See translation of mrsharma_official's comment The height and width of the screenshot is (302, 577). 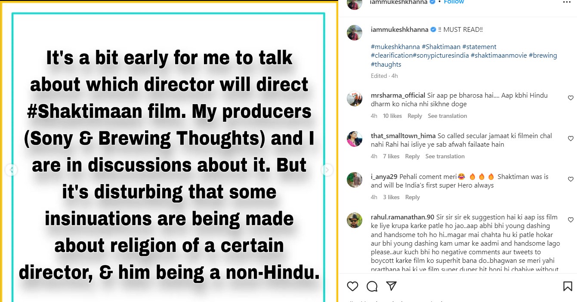pyautogui.click(x=447, y=116)
